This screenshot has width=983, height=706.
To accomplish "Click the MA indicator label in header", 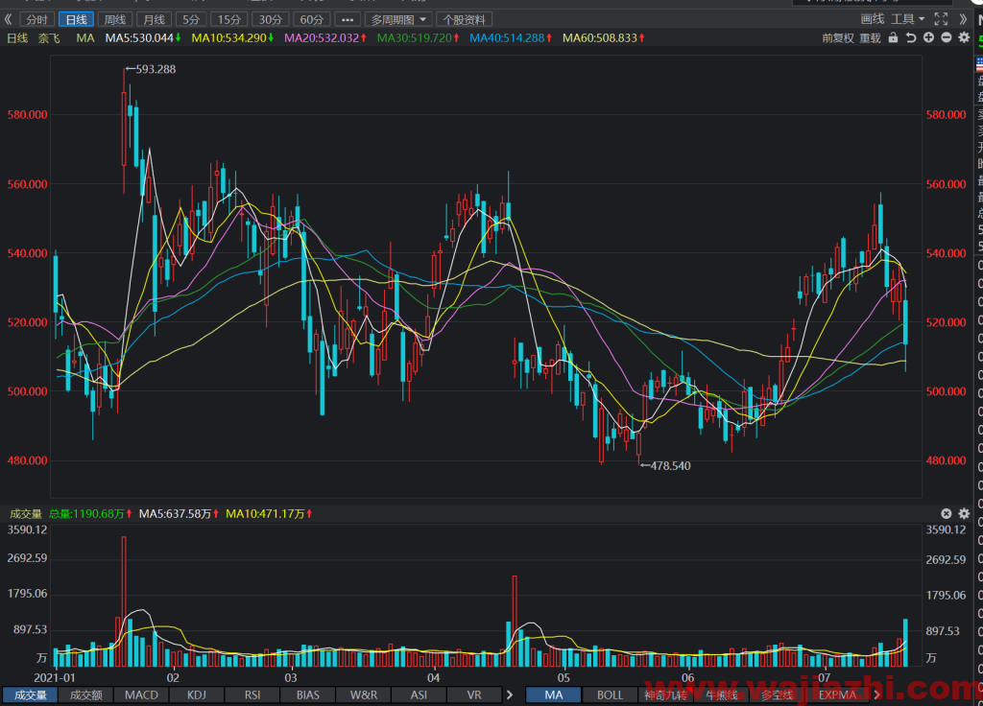I will (85, 38).
